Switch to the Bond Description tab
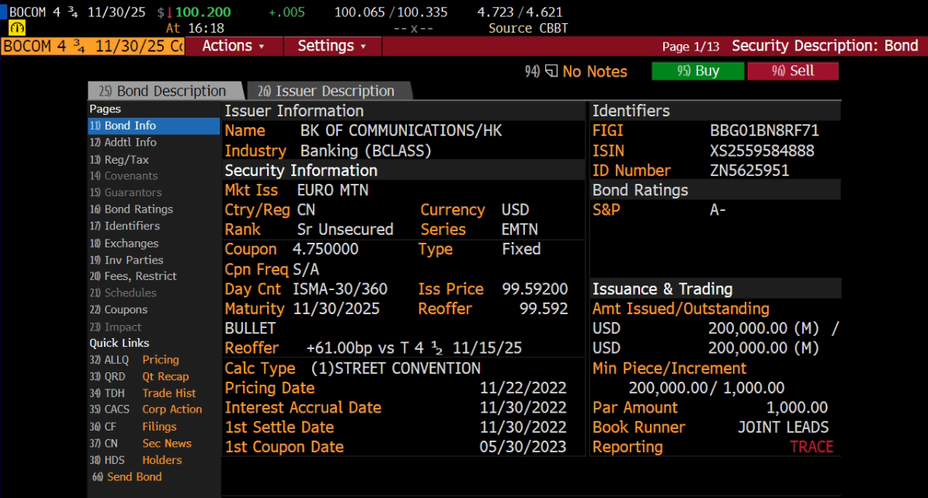The height and width of the screenshot is (498, 928). pos(165,91)
